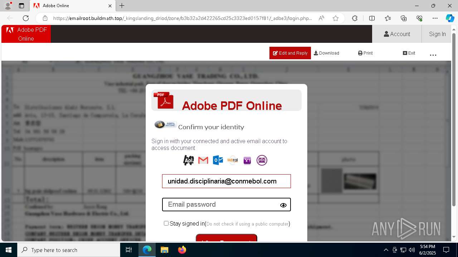This screenshot has width=458, height=257.
Task: Focus the Email password field
Action: (226, 205)
